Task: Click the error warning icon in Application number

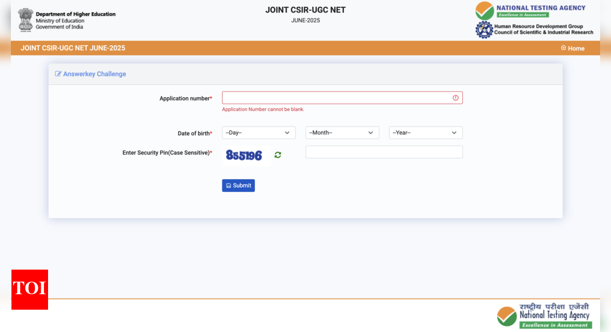Action: pyautogui.click(x=455, y=98)
